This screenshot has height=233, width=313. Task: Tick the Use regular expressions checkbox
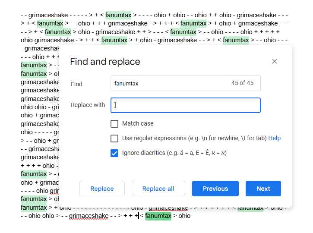pos(114,139)
